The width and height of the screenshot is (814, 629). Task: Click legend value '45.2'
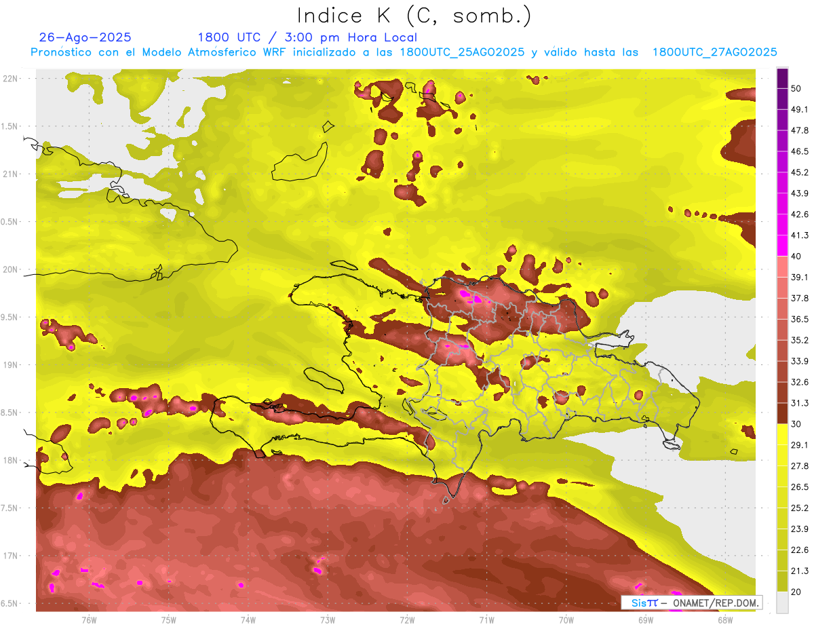click(799, 172)
